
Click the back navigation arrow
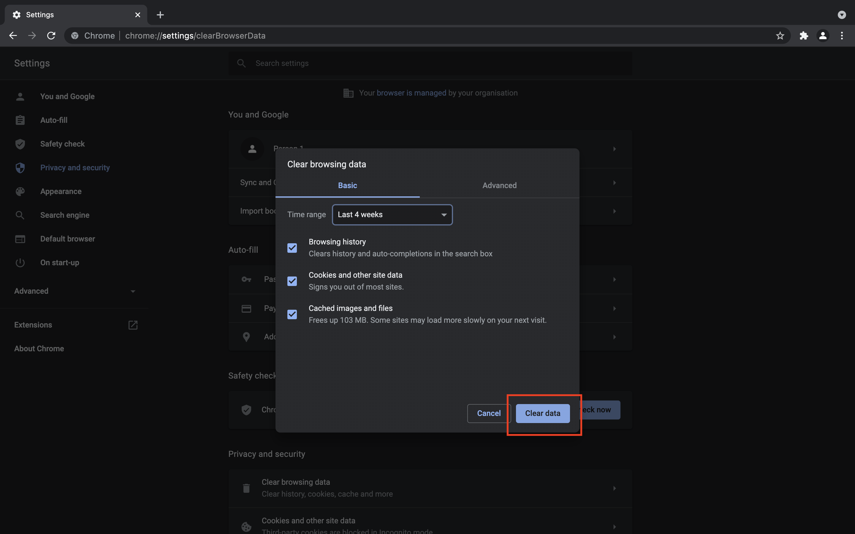click(x=13, y=36)
